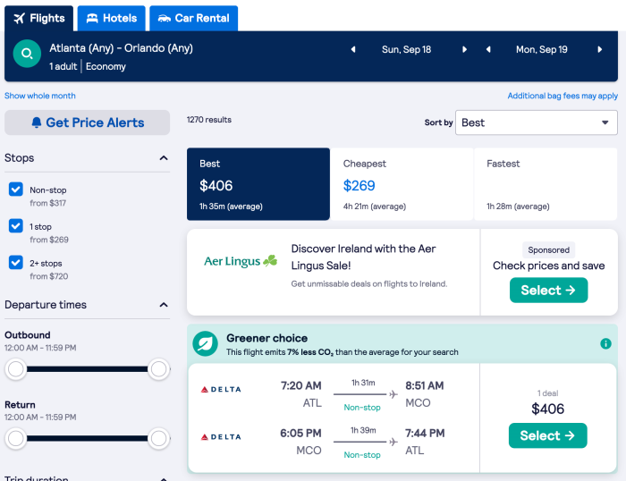Move return date back one day
Screen dimensions: 626x481
coord(487,50)
